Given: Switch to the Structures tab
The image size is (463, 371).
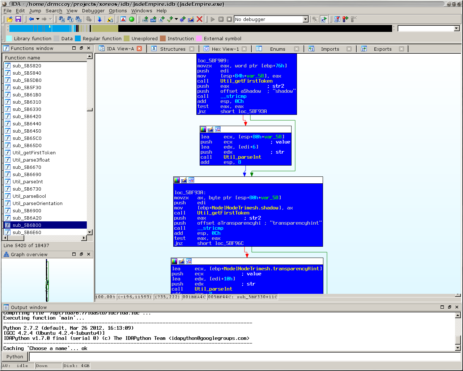Looking at the screenshot, I should (173, 49).
